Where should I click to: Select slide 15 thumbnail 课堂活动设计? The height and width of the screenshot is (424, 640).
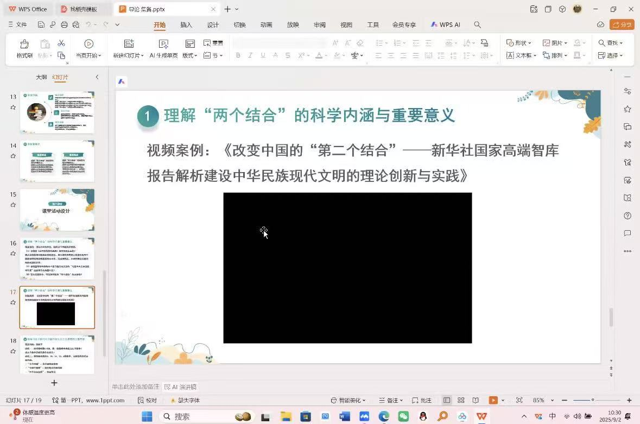point(57,210)
